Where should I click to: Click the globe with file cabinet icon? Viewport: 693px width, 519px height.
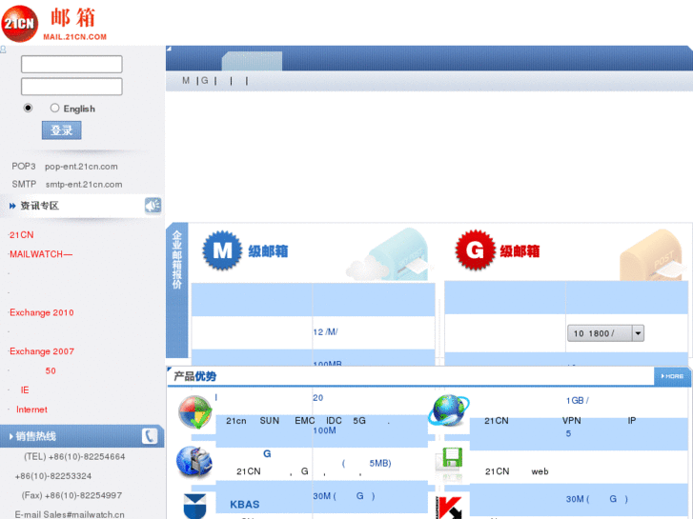coord(194,462)
